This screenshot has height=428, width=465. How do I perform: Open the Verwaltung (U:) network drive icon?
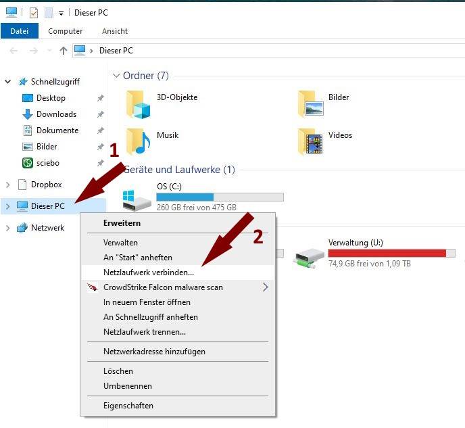[x=310, y=254]
